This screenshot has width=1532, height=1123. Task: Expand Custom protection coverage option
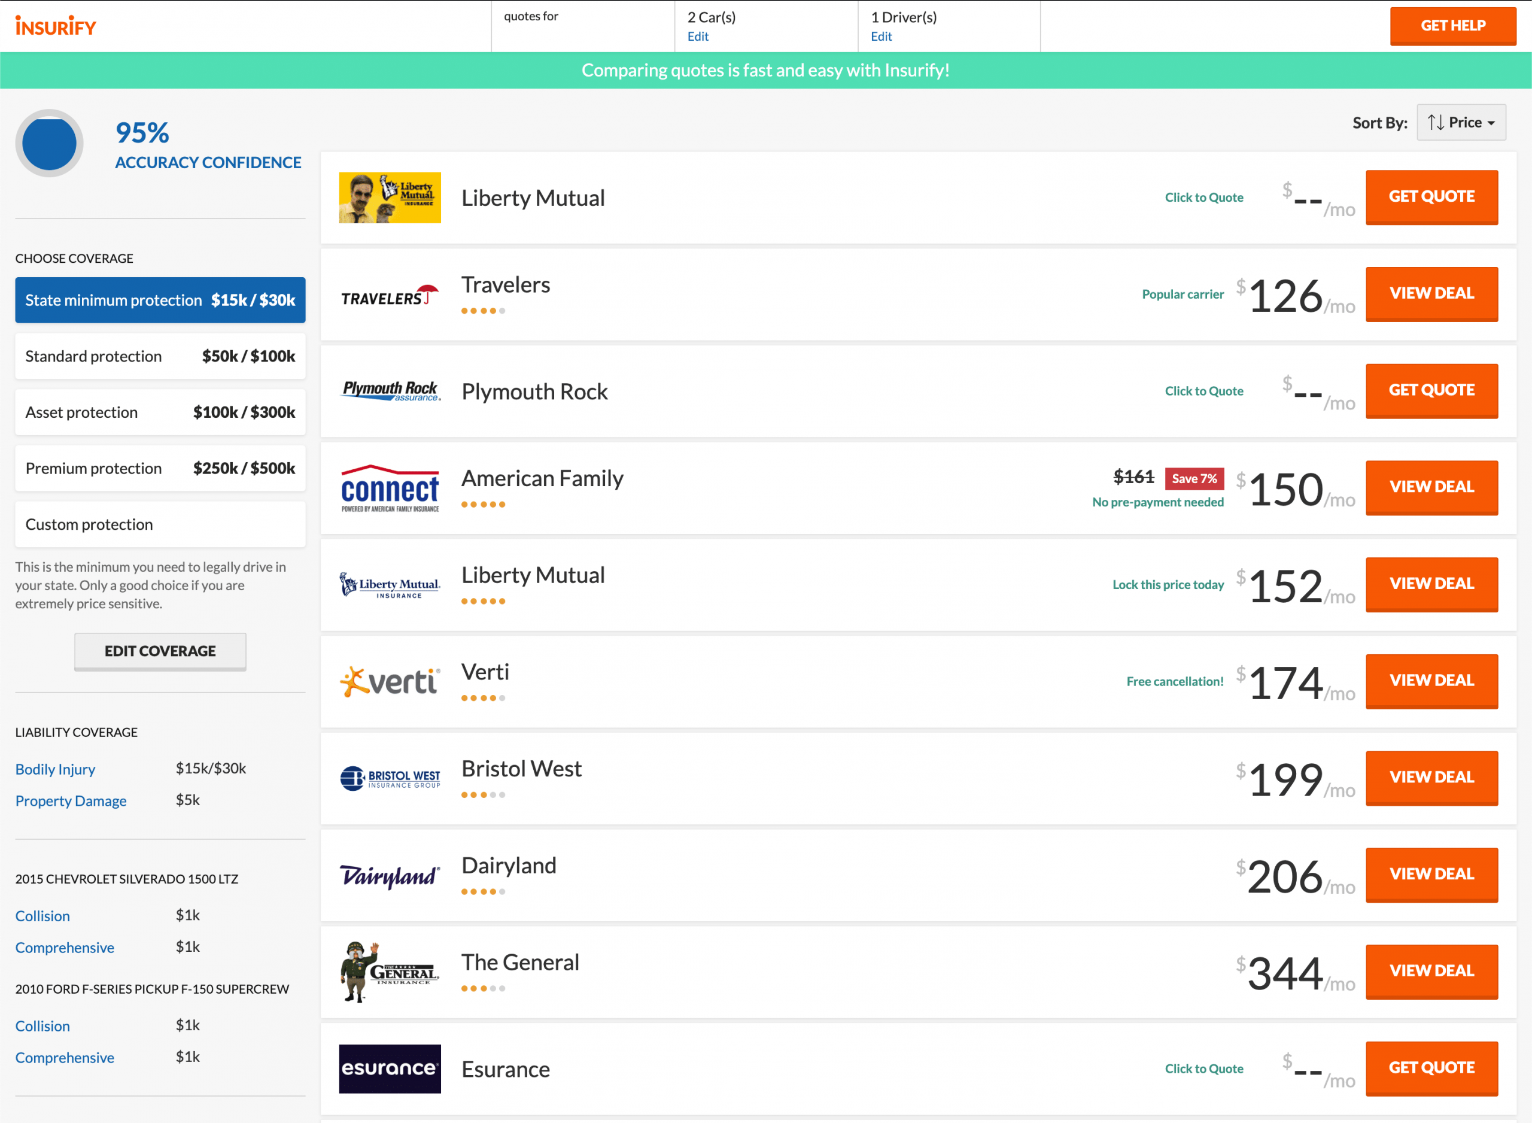159,523
